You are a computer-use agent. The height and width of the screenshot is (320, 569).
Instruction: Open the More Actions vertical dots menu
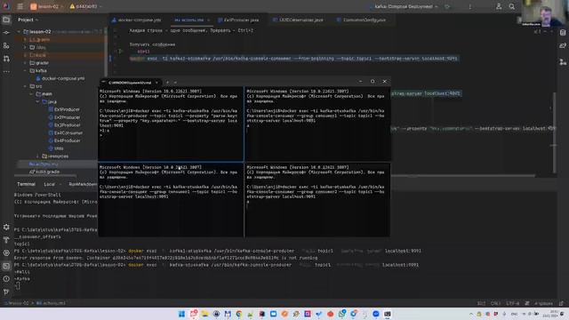click(470, 6)
